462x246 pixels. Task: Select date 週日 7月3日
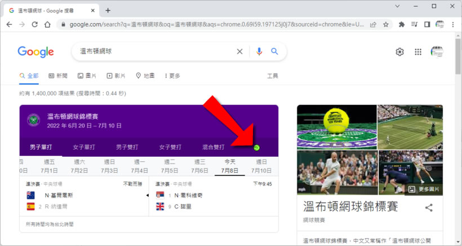click(x=109, y=166)
